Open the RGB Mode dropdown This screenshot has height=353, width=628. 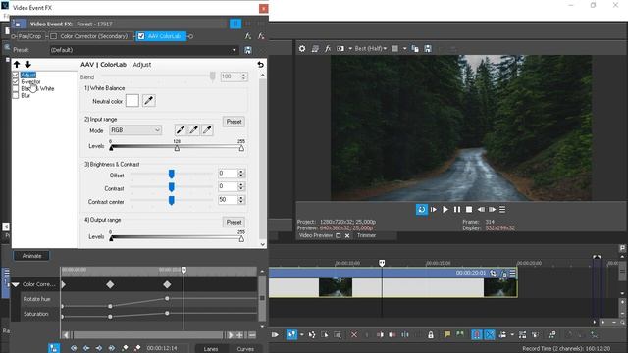pos(135,130)
